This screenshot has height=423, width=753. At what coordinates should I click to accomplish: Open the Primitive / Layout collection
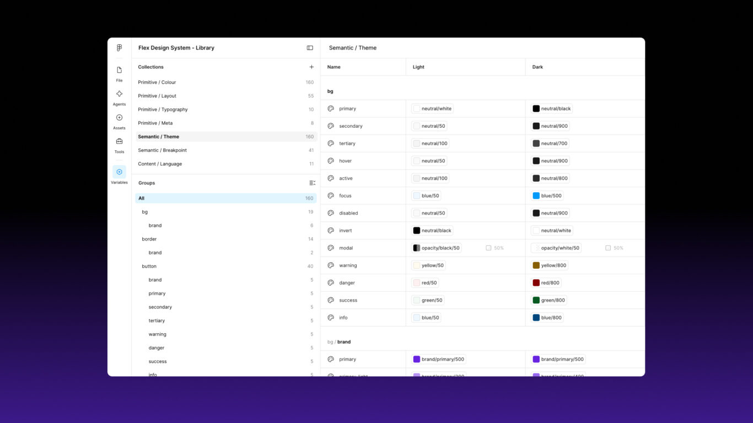click(226, 96)
